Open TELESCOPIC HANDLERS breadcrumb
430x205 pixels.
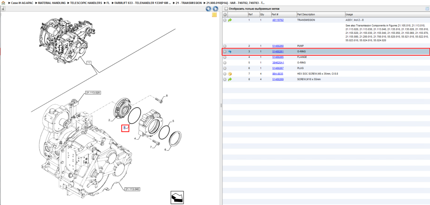pyautogui.click(x=86, y=3)
